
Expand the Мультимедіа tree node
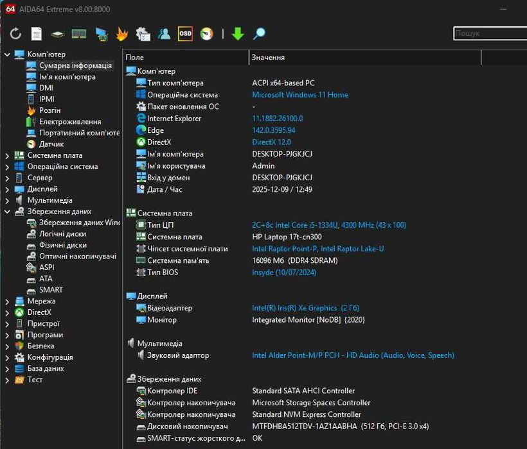(x=7, y=201)
